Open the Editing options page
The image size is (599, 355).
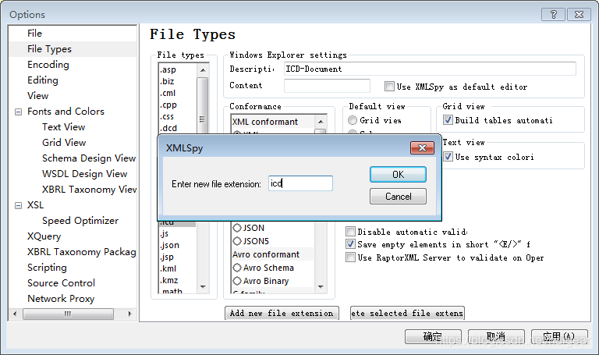tap(43, 80)
